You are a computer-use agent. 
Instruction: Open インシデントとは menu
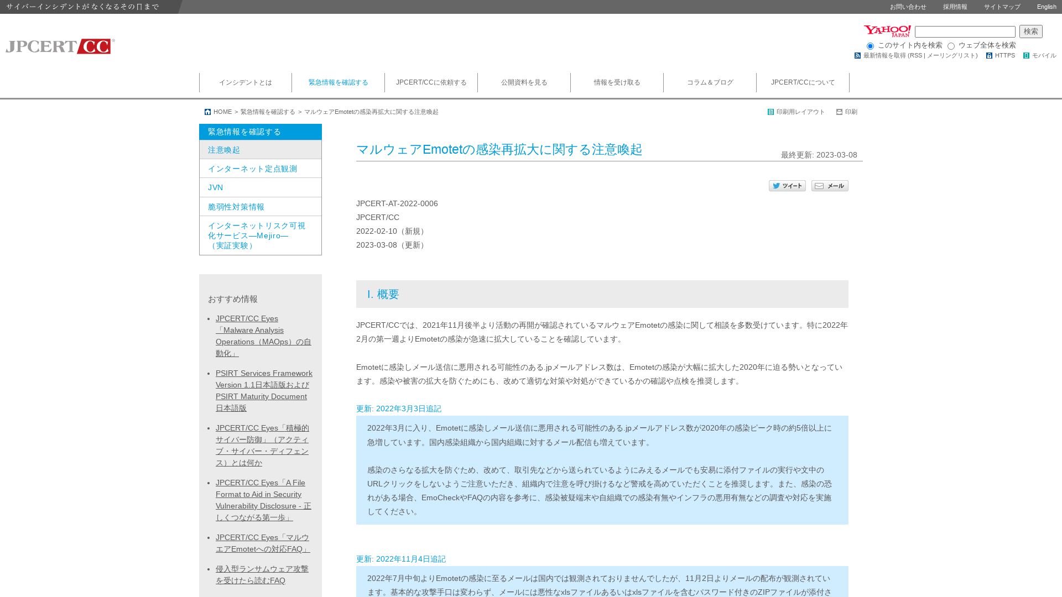[x=246, y=83]
